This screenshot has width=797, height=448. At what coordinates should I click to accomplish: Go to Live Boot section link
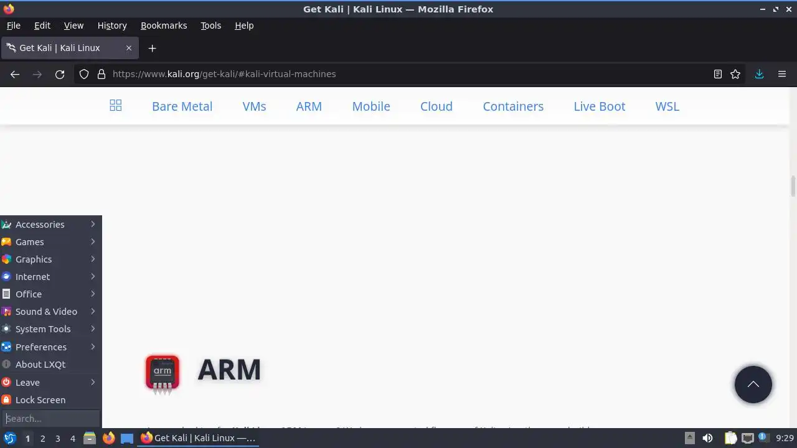click(600, 106)
